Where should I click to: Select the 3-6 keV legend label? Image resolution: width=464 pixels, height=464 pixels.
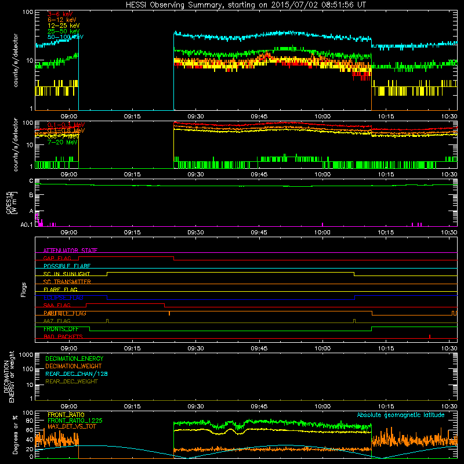60,14
